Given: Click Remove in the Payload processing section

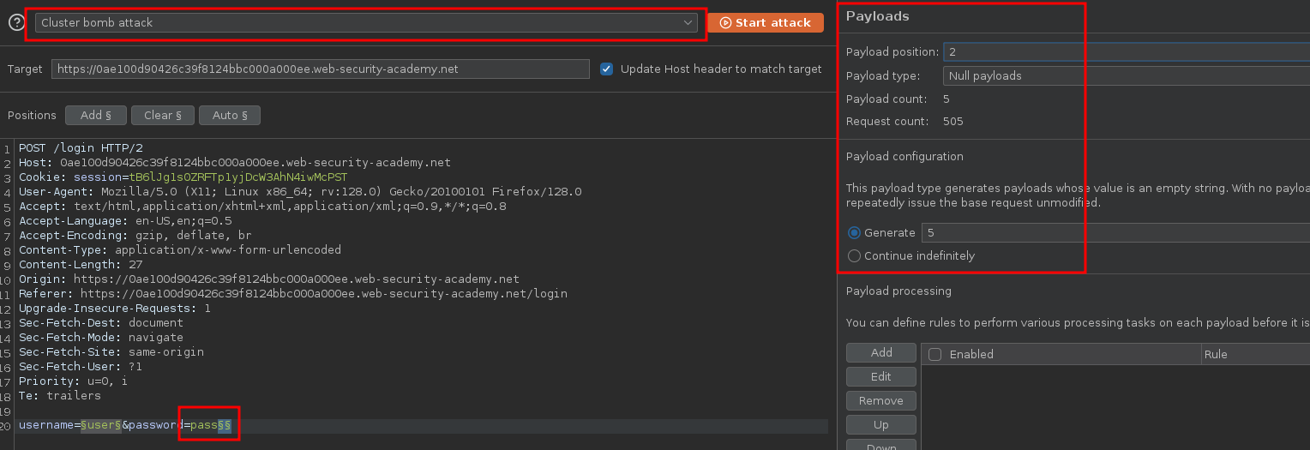Looking at the screenshot, I should click(880, 401).
